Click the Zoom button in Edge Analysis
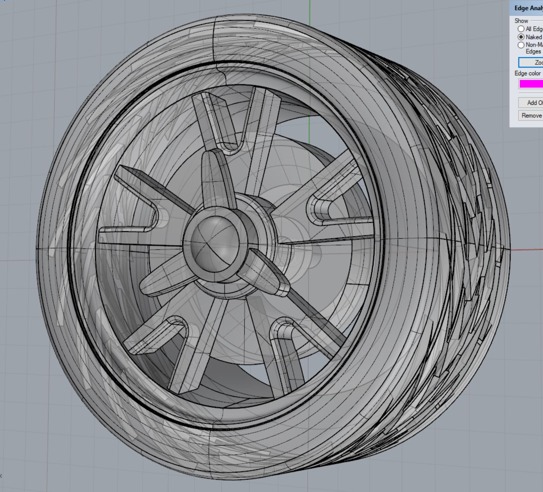 click(531, 62)
